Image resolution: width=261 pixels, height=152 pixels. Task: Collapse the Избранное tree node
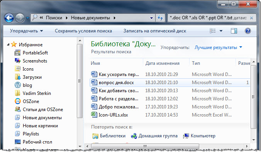coord(8,45)
